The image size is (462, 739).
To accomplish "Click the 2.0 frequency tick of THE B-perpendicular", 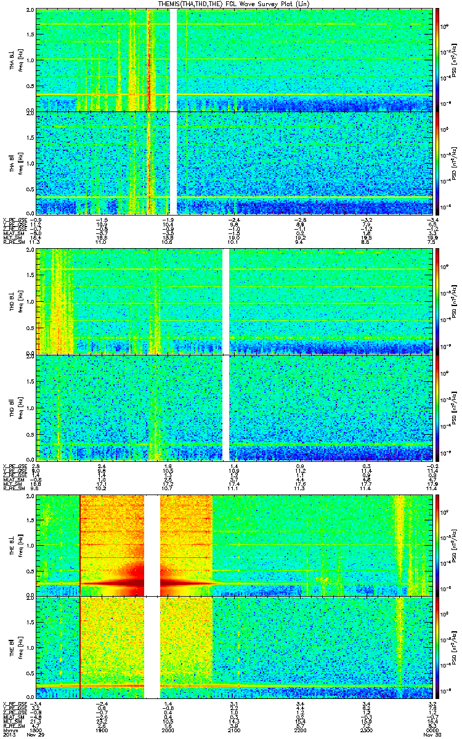I will click(x=30, y=496).
